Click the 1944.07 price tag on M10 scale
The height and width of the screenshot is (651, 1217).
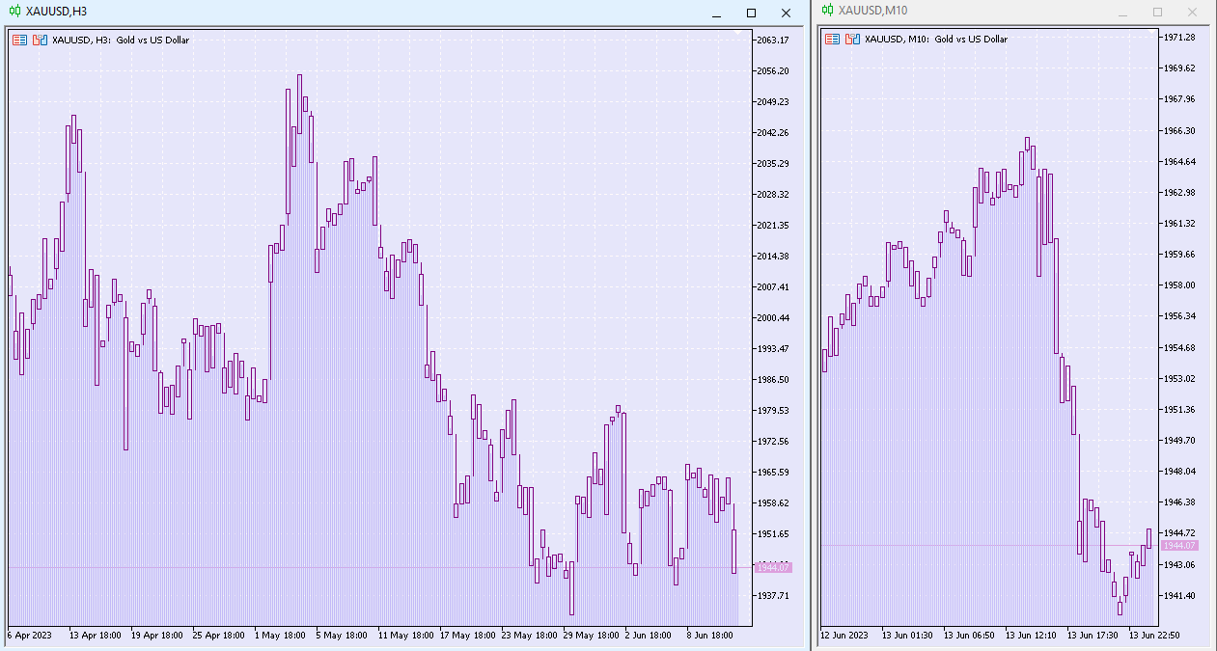click(1179, 545)
